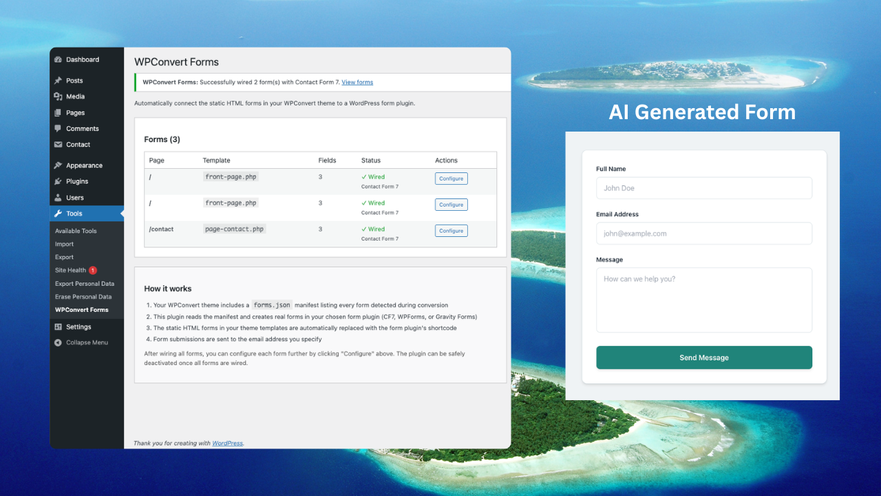This screenshot has height=496, width=881.
Task: Select Export under Tools
Action: coord(64,257)
